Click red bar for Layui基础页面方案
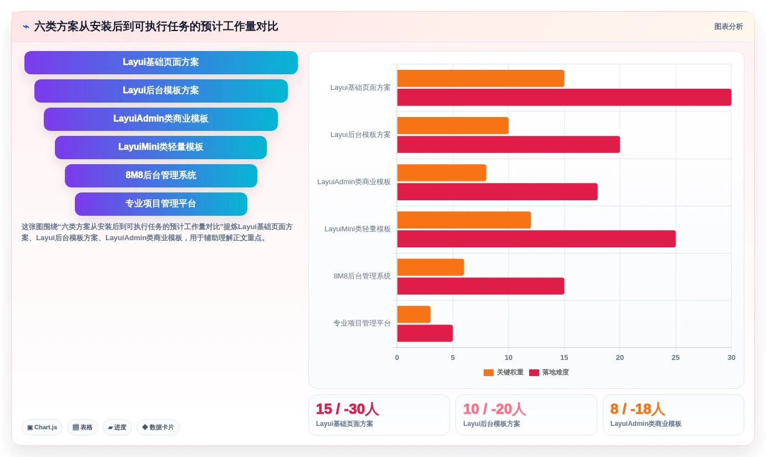 click(564, 97)
